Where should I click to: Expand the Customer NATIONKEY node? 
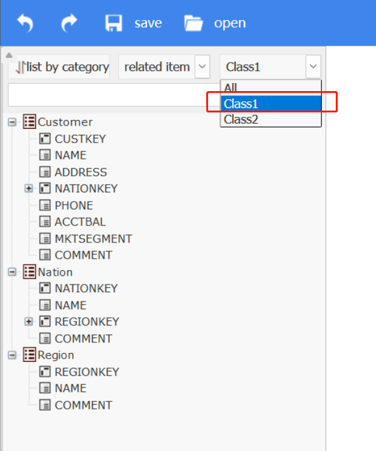[28, 188]
